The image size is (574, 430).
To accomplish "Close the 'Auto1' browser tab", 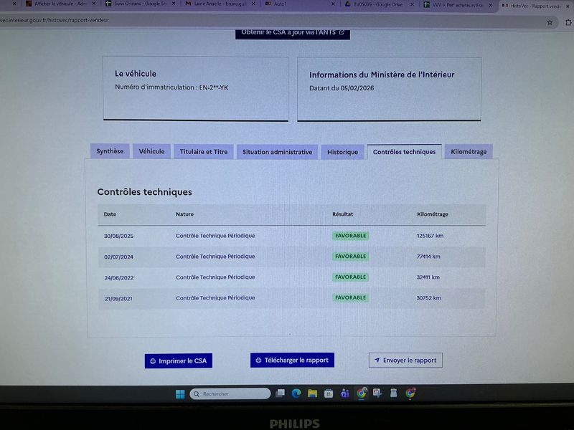I will click(333, 4).
